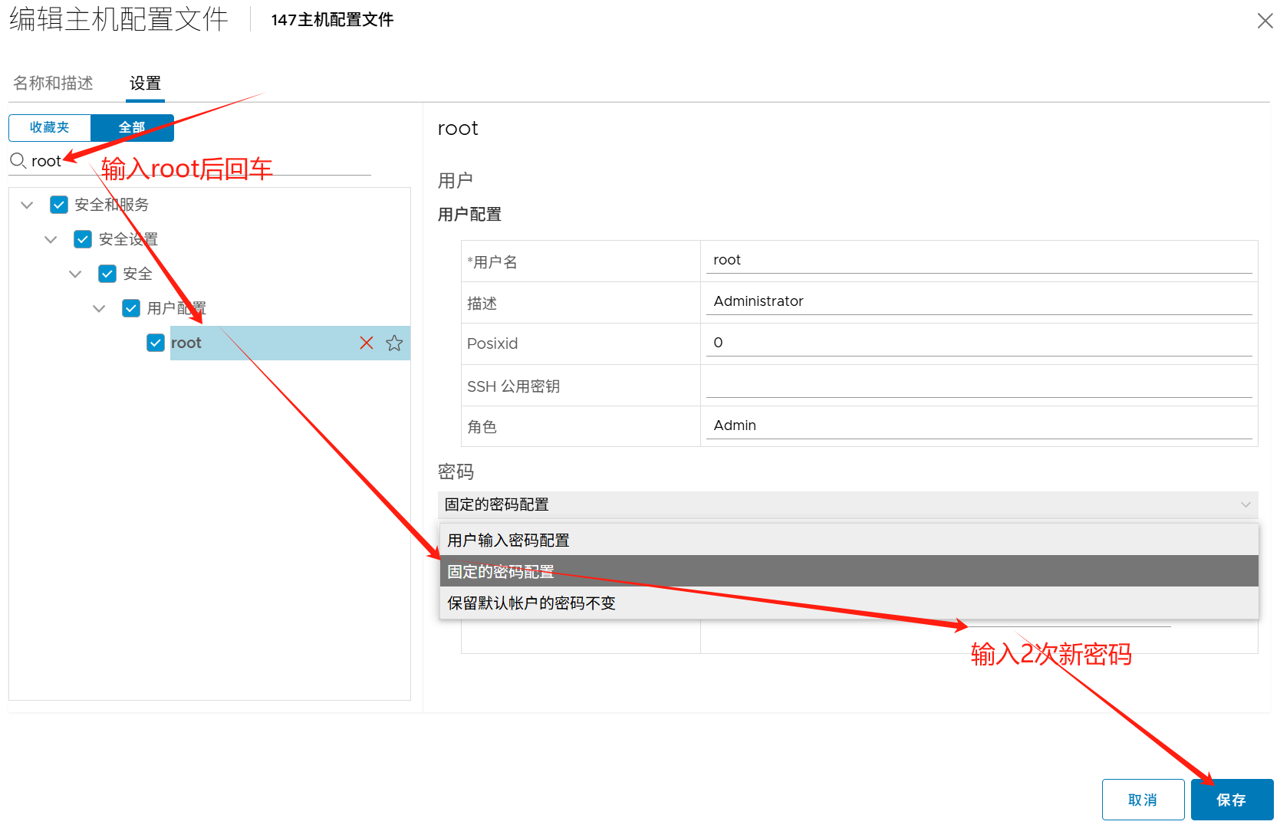Edit the 描述 field Administrator
The height and width of the screenshot is (828, 1280).
coord(979,301)
